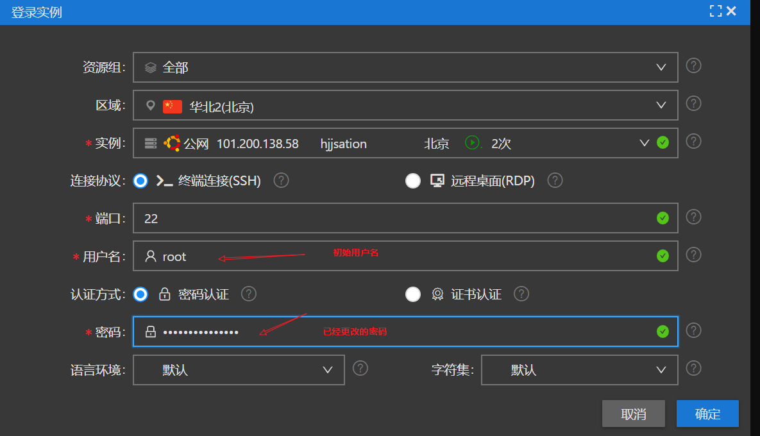Click the 北京 text in 实例 row
Screen dimensions: 760x436
coord(437,144)
